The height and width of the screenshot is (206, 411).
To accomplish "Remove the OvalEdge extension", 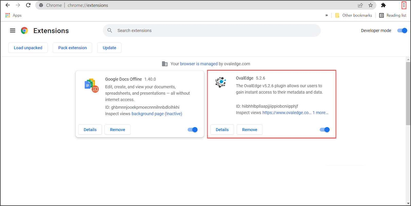I will [x=250, y=130].
